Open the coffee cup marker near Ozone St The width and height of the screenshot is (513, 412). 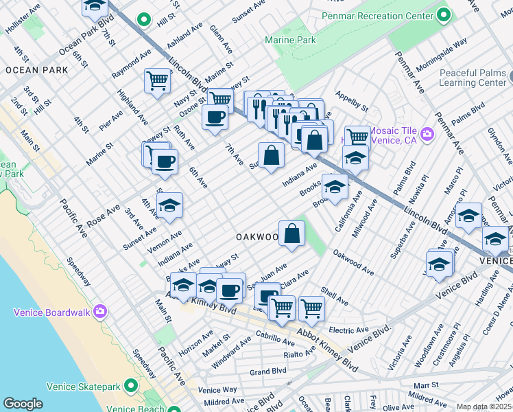pyautogui.click(x=215, y=116)
